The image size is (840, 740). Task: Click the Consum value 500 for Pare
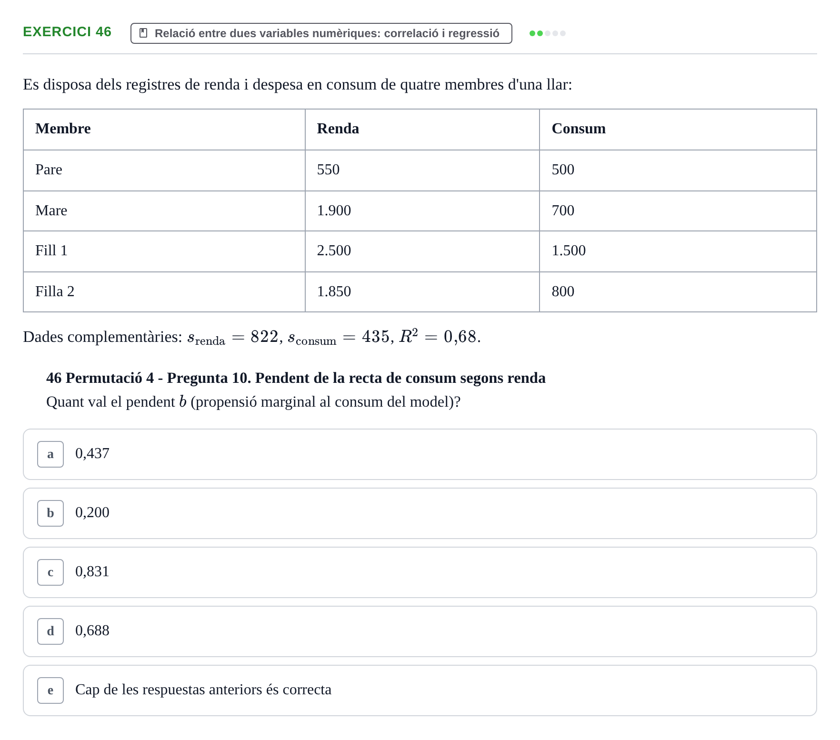click(563, 170)
